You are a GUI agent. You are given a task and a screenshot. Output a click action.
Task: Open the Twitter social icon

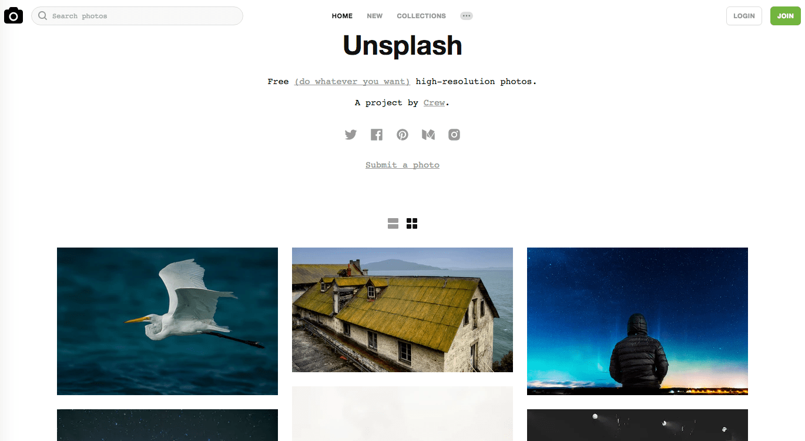click(351, 135)
